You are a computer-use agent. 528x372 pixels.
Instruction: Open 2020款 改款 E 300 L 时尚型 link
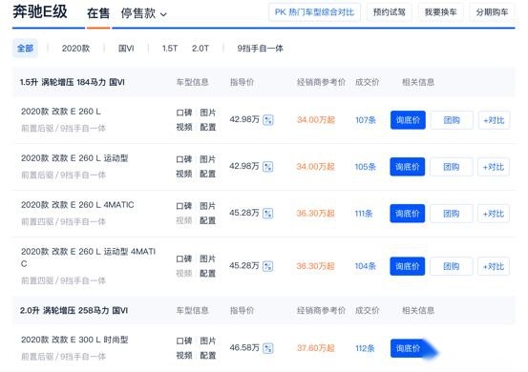click(74, 340)
